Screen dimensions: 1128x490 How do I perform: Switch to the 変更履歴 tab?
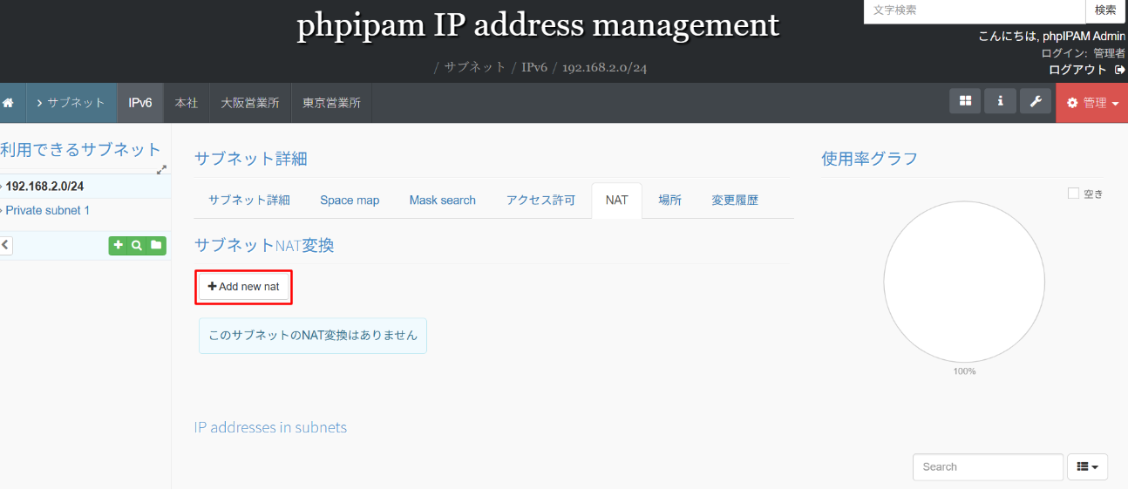(x=735, y=201)
